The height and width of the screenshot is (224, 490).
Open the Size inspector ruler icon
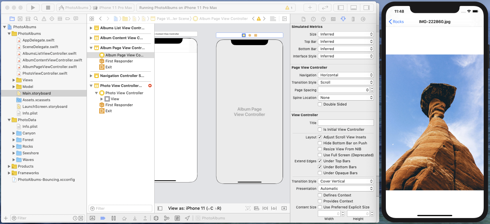pos(353,19)
